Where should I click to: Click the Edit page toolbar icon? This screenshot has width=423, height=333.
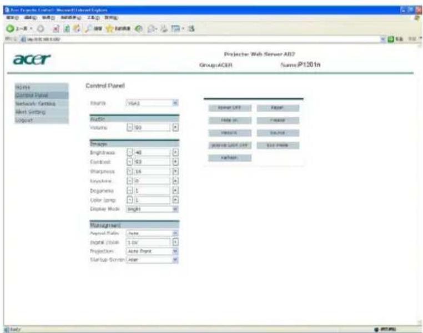tap(176, 28)
